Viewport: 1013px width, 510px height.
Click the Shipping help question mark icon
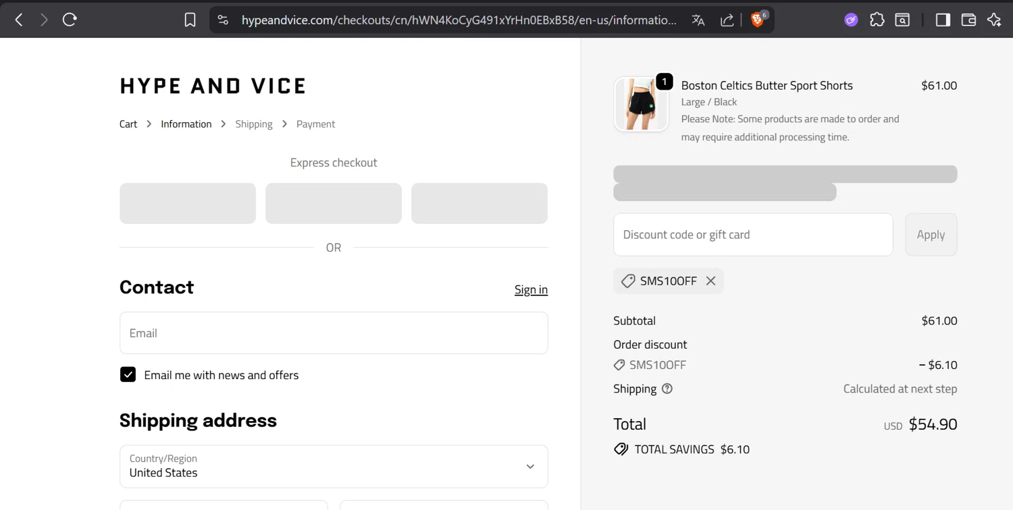[667, 389]
